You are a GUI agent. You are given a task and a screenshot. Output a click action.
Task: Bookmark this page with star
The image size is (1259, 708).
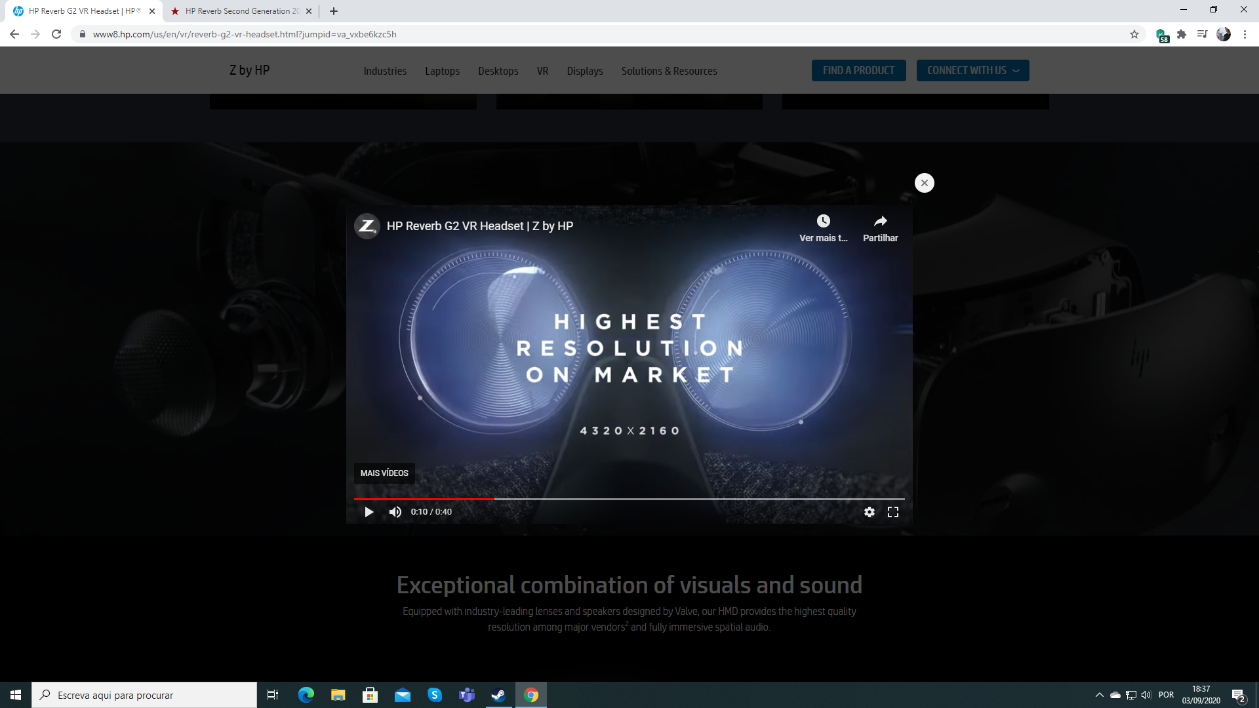tap(1134, 34)
